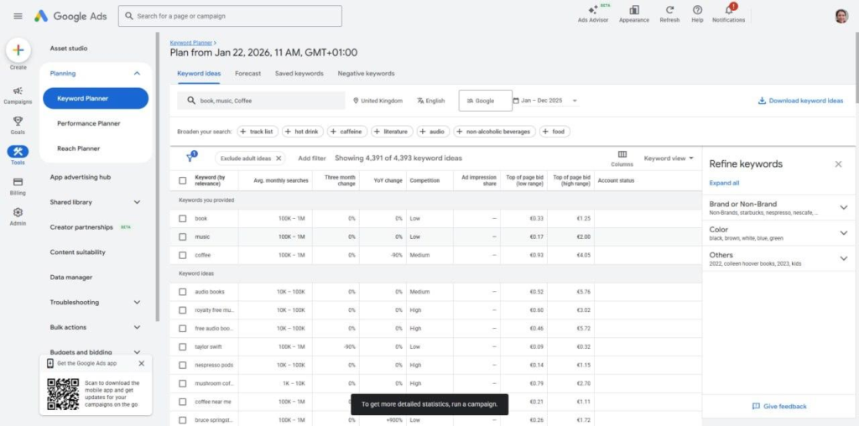Screen dimensions: 859x426
Task: Open the hamburger main menu
Action: click(x=18, y=16)
